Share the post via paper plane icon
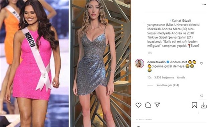The image size is (207, 127). coord(157,105)
